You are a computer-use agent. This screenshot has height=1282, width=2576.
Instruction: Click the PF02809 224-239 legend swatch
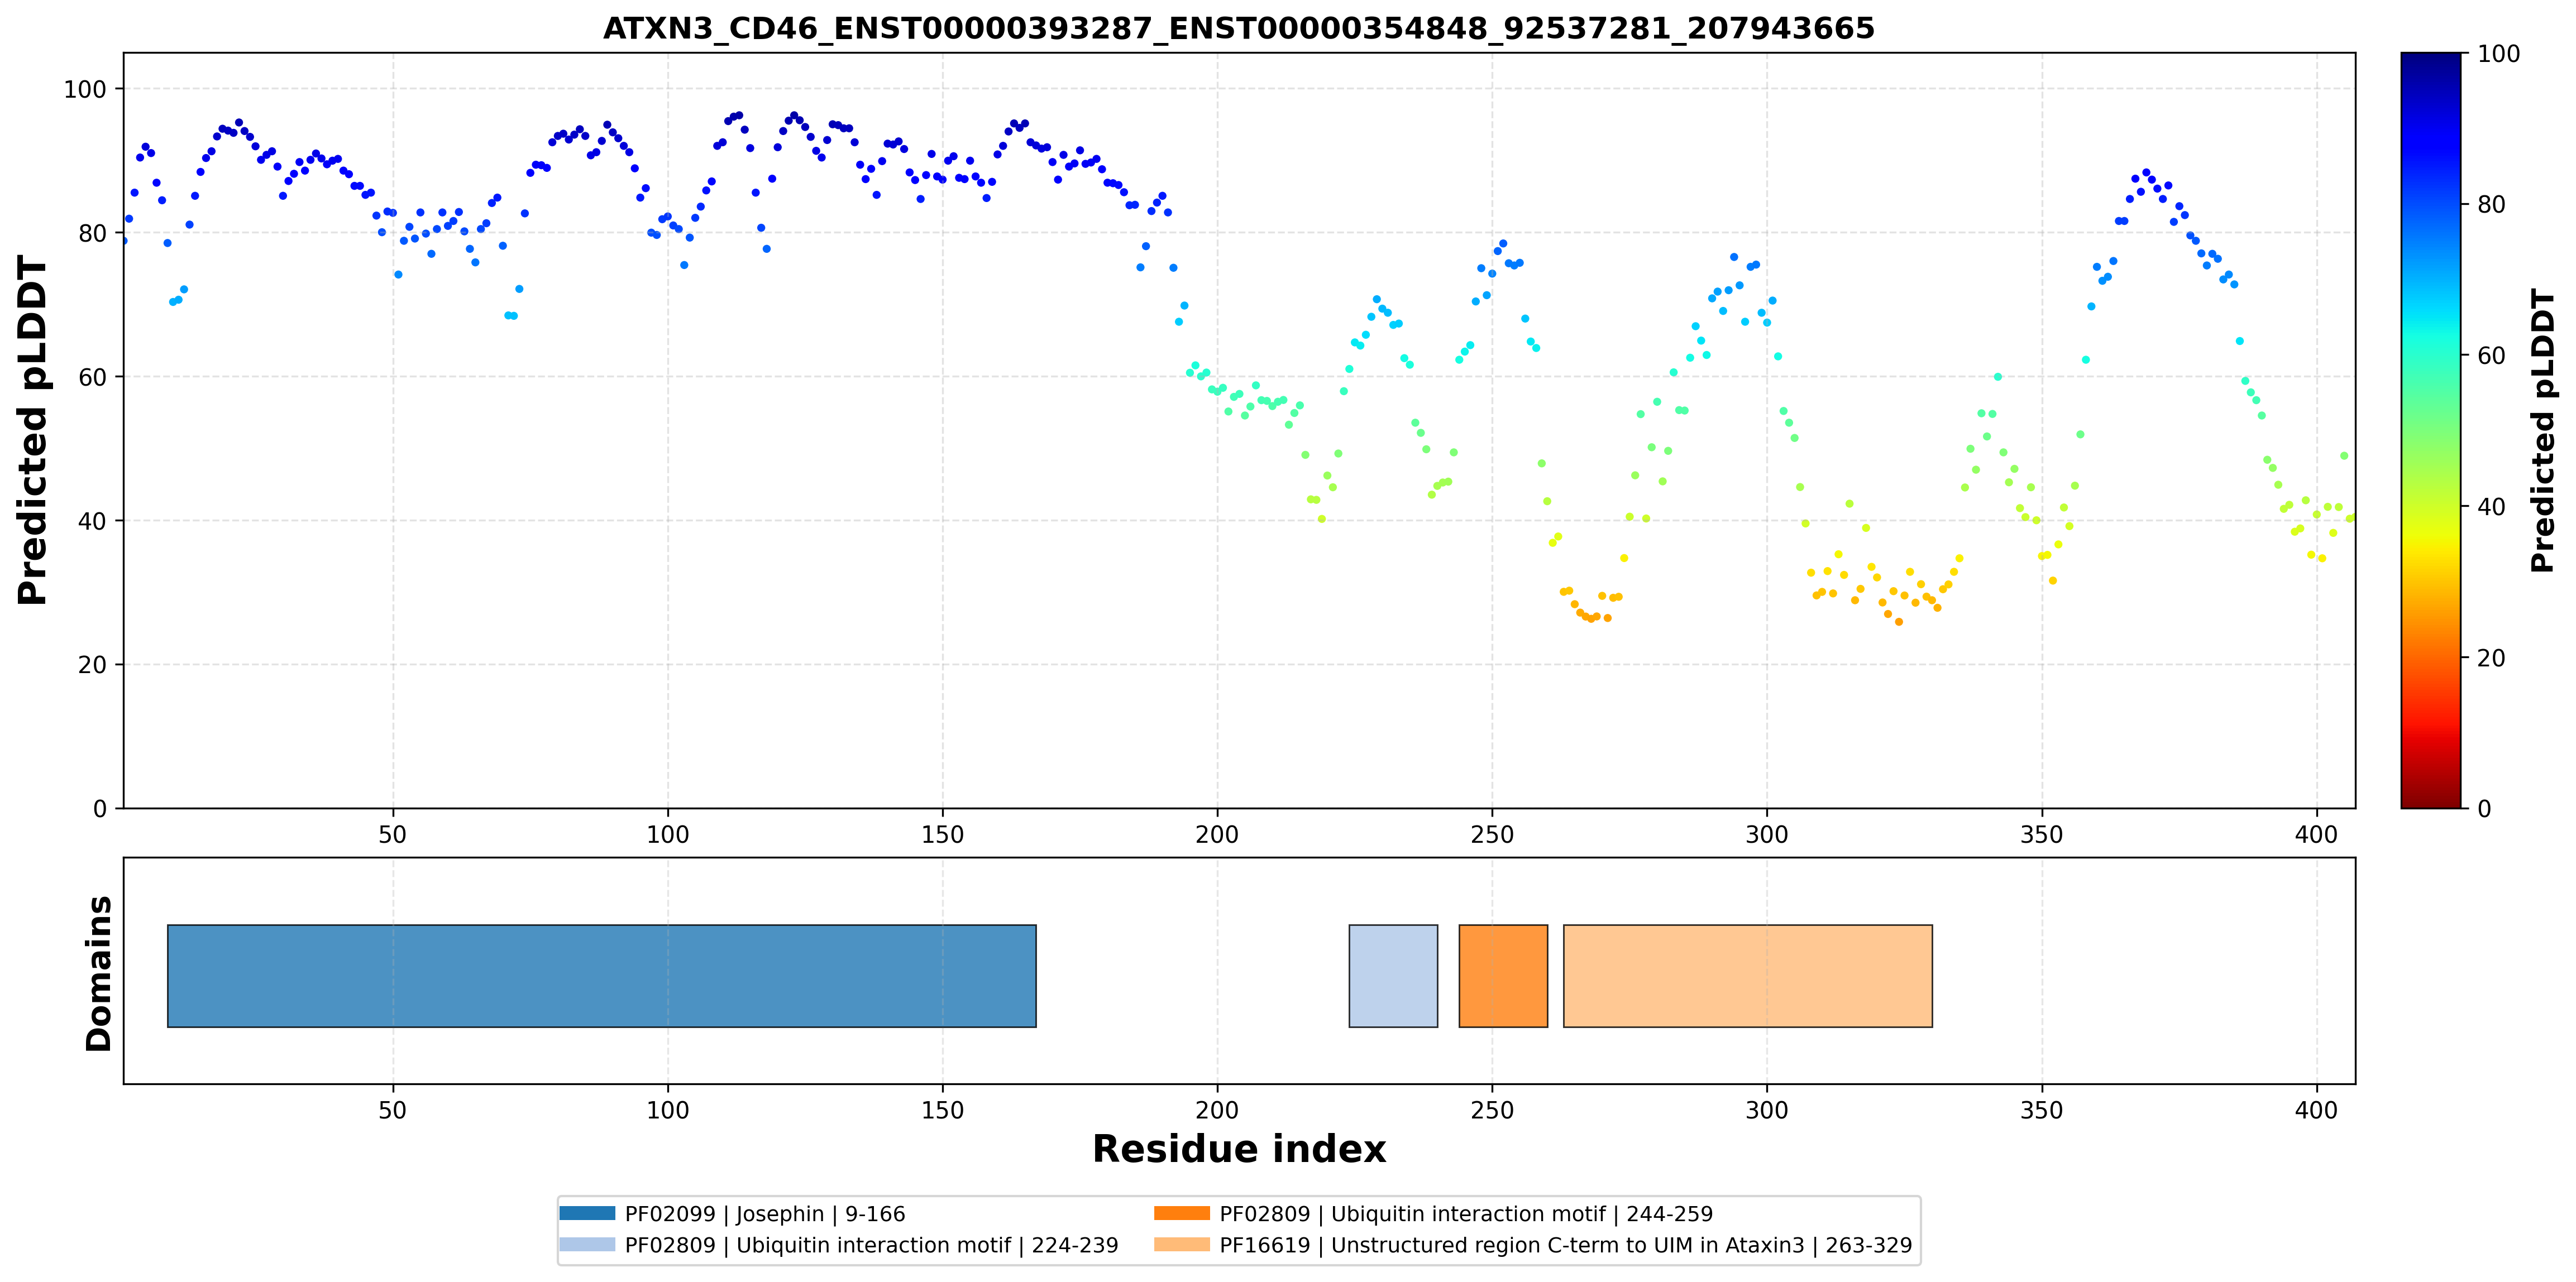tap(587, 1244)
